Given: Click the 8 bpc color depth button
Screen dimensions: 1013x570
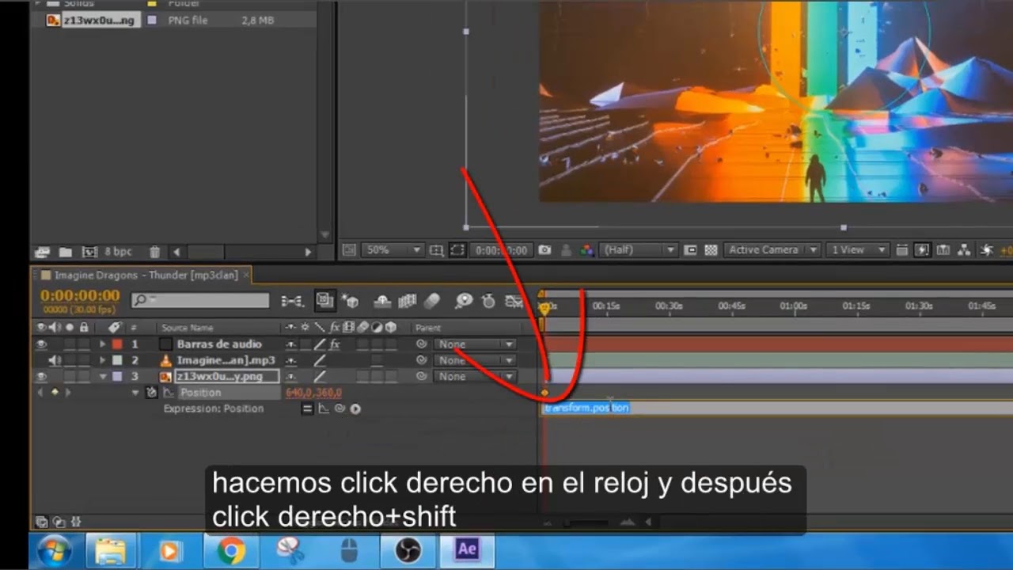Looking at the screenshot, I should coord(118,252).
